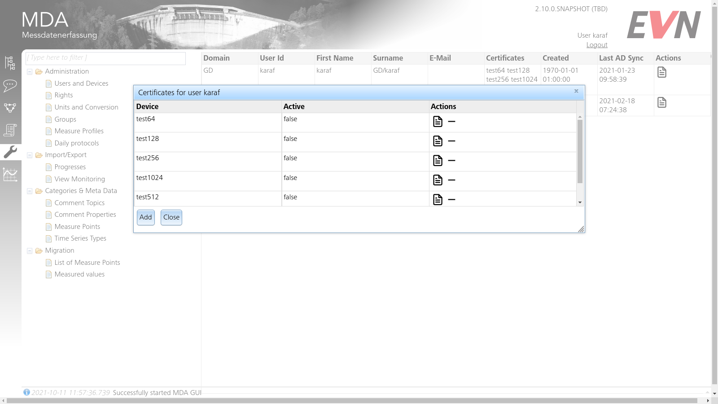718x404 pixels.
Task: Click the Logout link
Action: click(596, 44)
